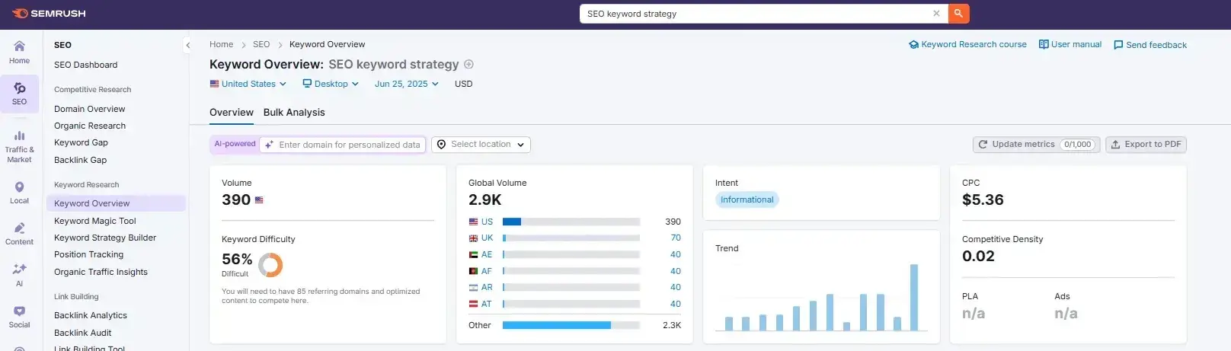This screenshot has width=1231, height=351.
Task: Switch to the Overview tab
Action: [x=232, y=112]
